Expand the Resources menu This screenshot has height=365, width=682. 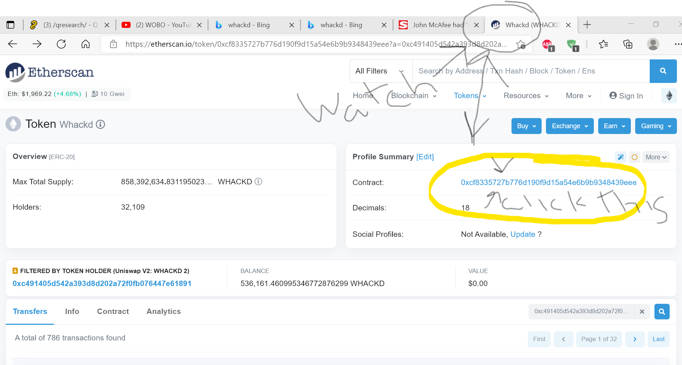[526, 96]
